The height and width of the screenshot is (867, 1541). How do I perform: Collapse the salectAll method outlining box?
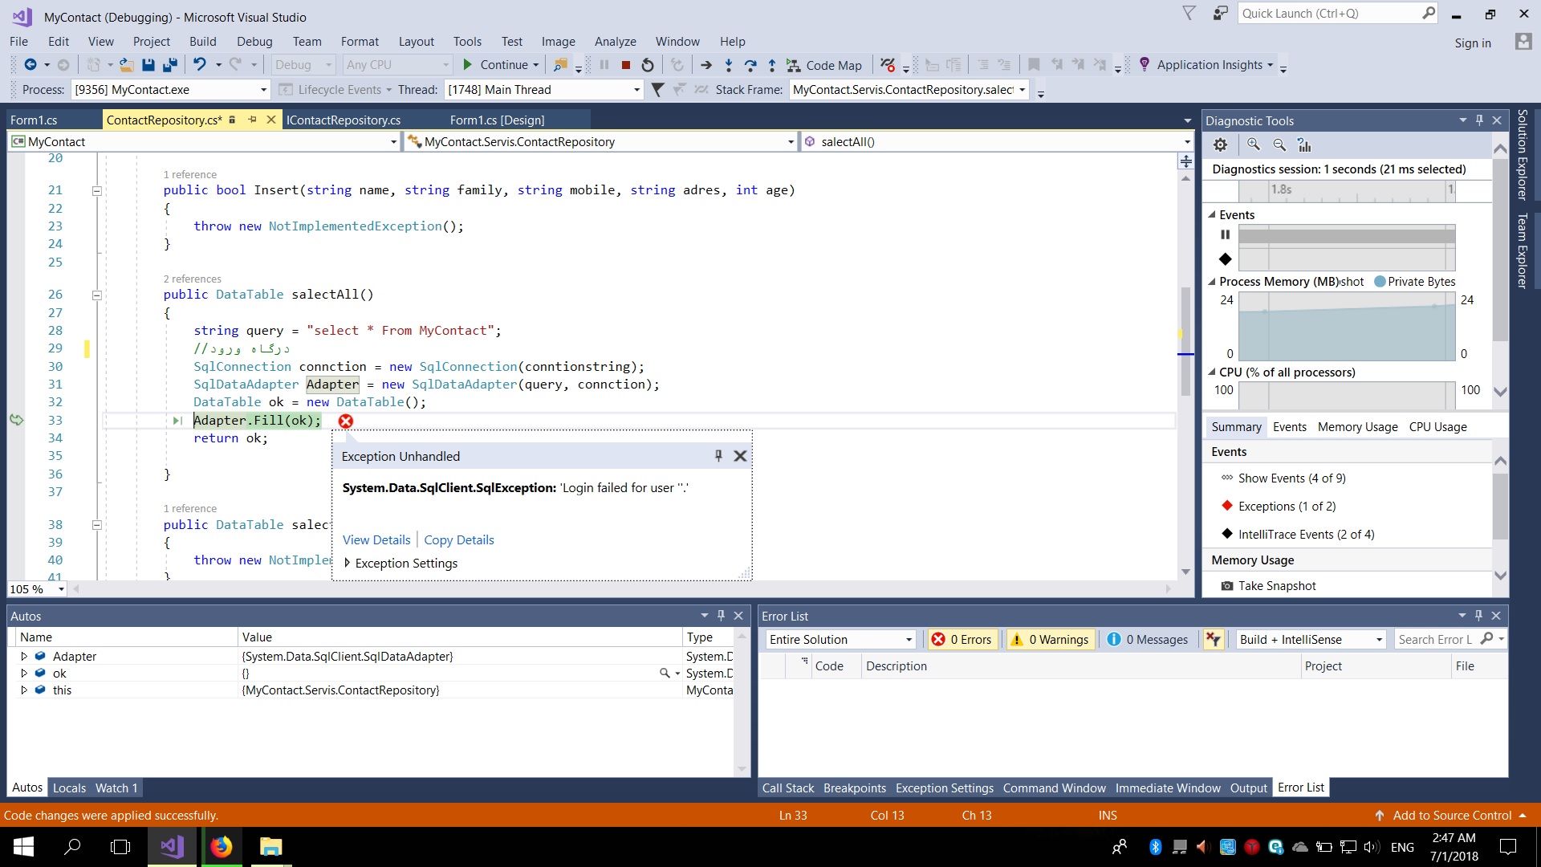[96, 295]
